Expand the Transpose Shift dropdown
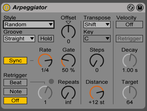The image size is (147, 111). [97, 25]
